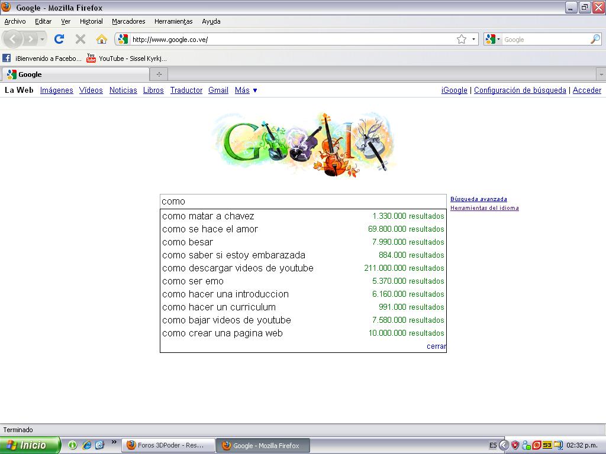Open the Historial menu
This screenshot has width=606, height=454.
coord(91,21)
